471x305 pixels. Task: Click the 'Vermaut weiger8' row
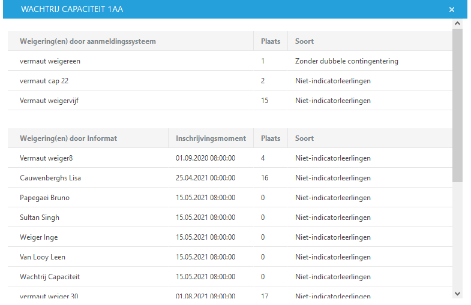[46, 158]
